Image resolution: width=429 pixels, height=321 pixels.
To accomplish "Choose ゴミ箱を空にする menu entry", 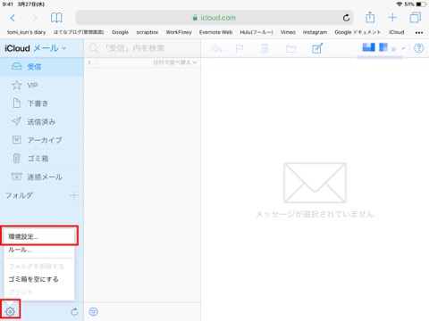I will (x=39, y=279).
